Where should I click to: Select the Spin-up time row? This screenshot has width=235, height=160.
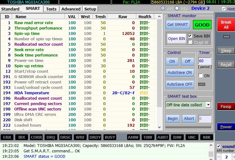pos(79,33)
